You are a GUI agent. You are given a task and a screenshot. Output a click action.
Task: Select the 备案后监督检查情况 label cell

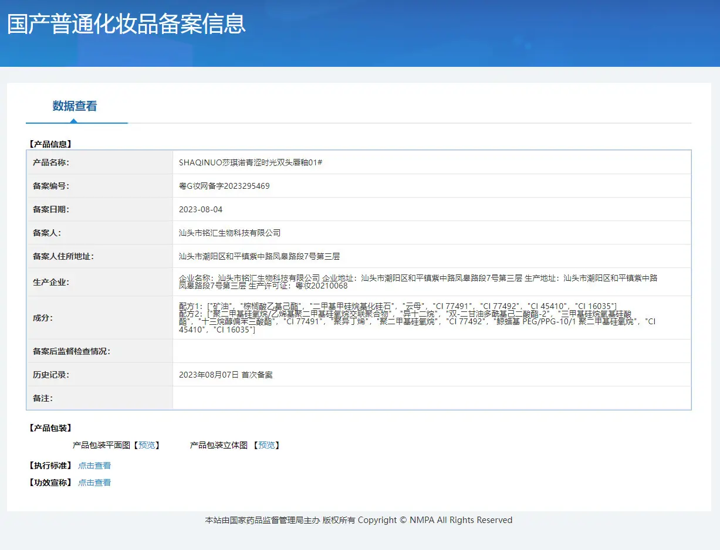(100, 351)
